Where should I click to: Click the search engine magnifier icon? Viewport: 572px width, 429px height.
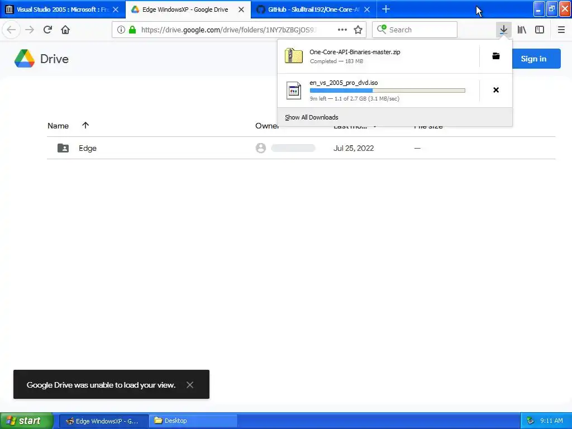tap(382, 29)
